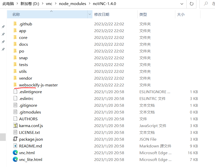Click the .gitignore document icon

15,105
